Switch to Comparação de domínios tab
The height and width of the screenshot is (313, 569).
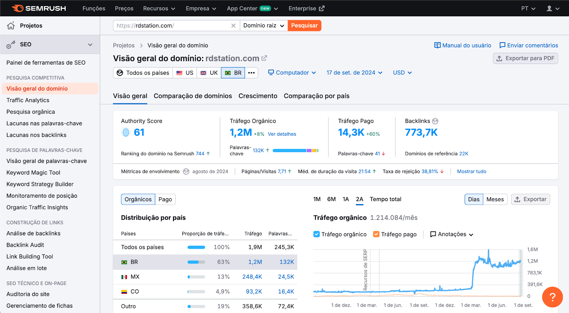click(x=193, y=96)
